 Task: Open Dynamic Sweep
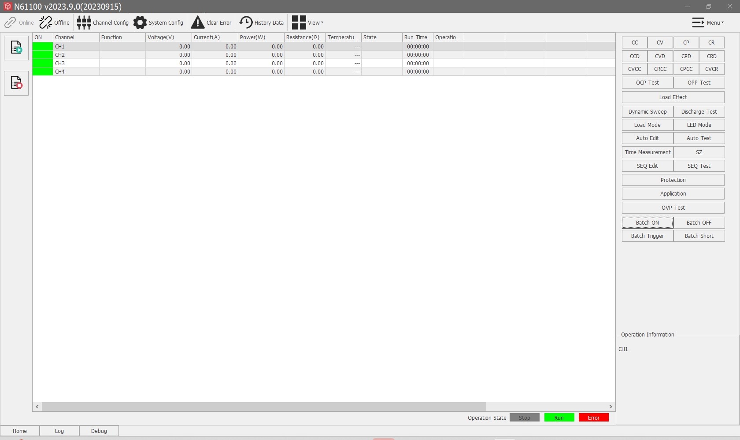[x=647, y=112]
